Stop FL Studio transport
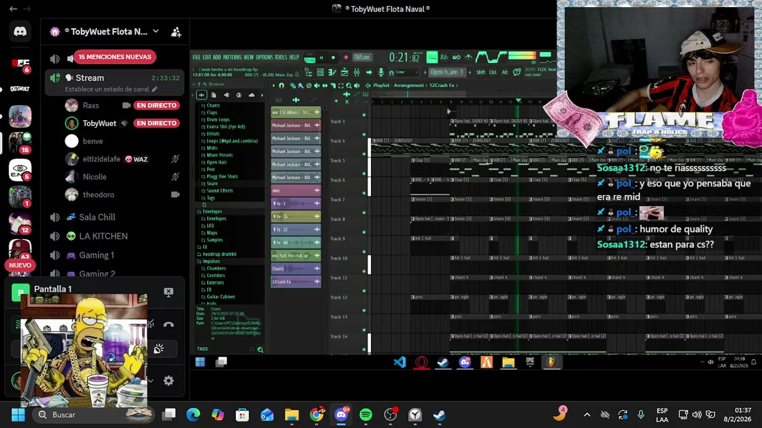Image resolution: width=762 pixels, height=428 pixels. pyautogui.click(x=333, y=58)
